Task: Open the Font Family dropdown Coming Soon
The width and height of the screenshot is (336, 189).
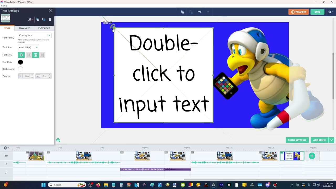Action: 35,35
